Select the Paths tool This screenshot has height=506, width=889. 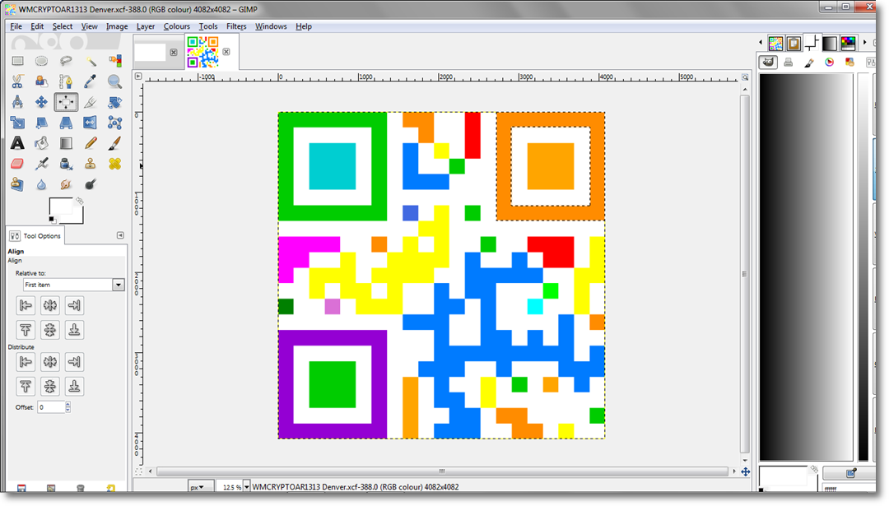coord(66,81)
